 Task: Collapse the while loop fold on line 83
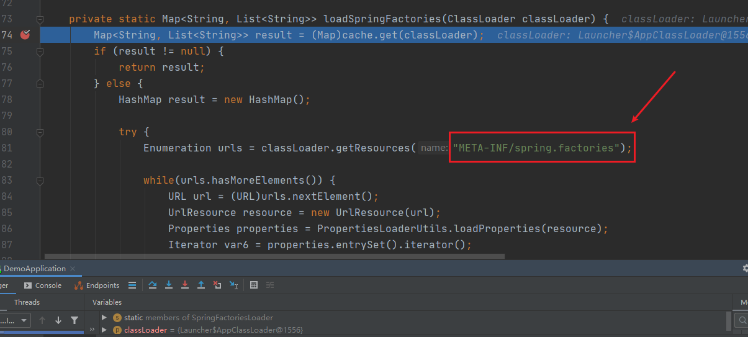pyautogui.click(x=40, y=181)
